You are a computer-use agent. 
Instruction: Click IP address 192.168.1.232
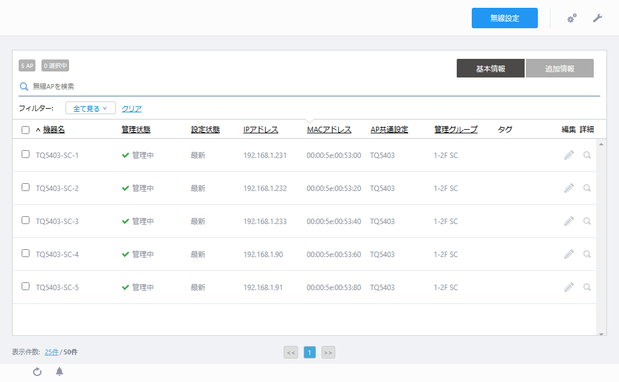(x=265, y=188)
